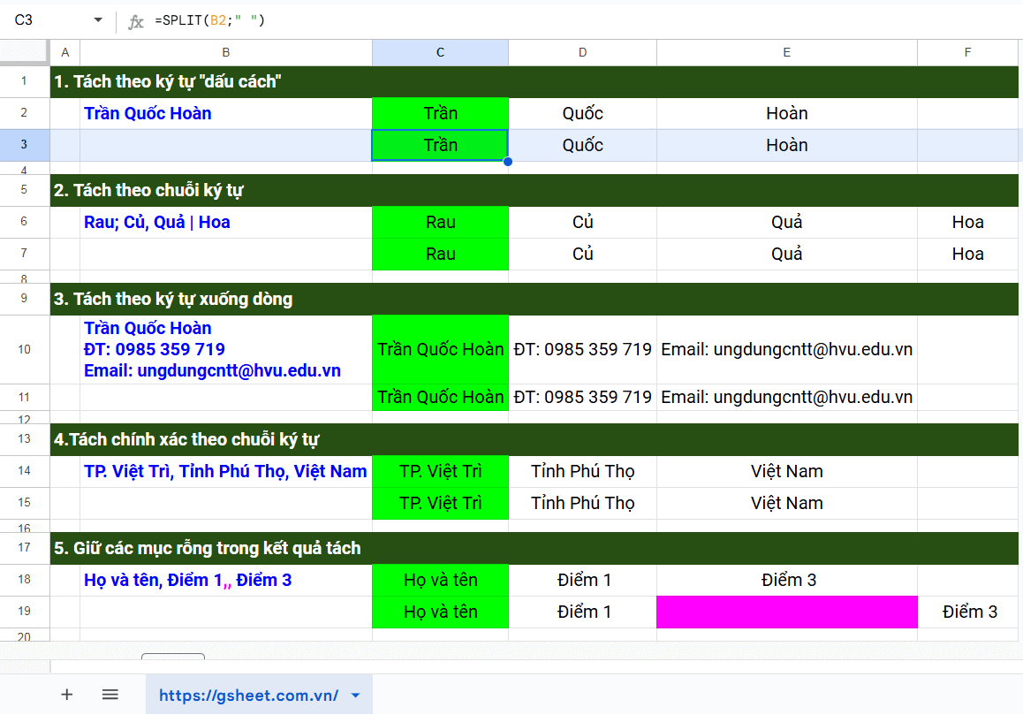Select the green TP. Việt Trì cell
Image resolution: width=1023 pixels, height=715 pixels.
pos(440,471)
